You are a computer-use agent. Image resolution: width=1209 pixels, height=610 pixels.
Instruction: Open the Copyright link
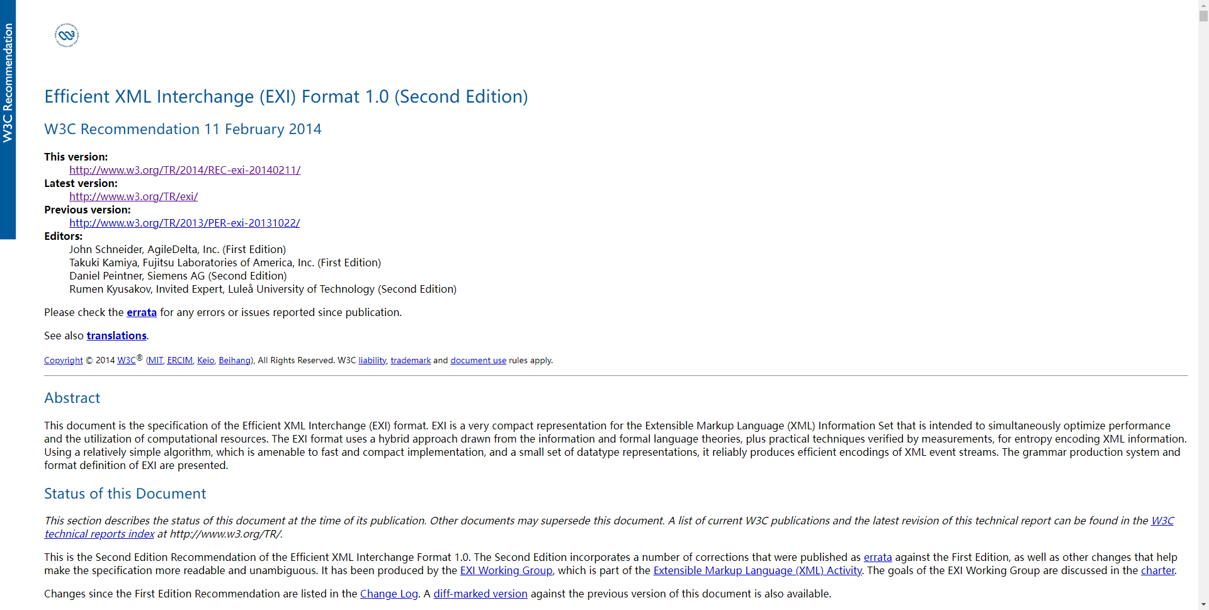click(x=64, y=360)
